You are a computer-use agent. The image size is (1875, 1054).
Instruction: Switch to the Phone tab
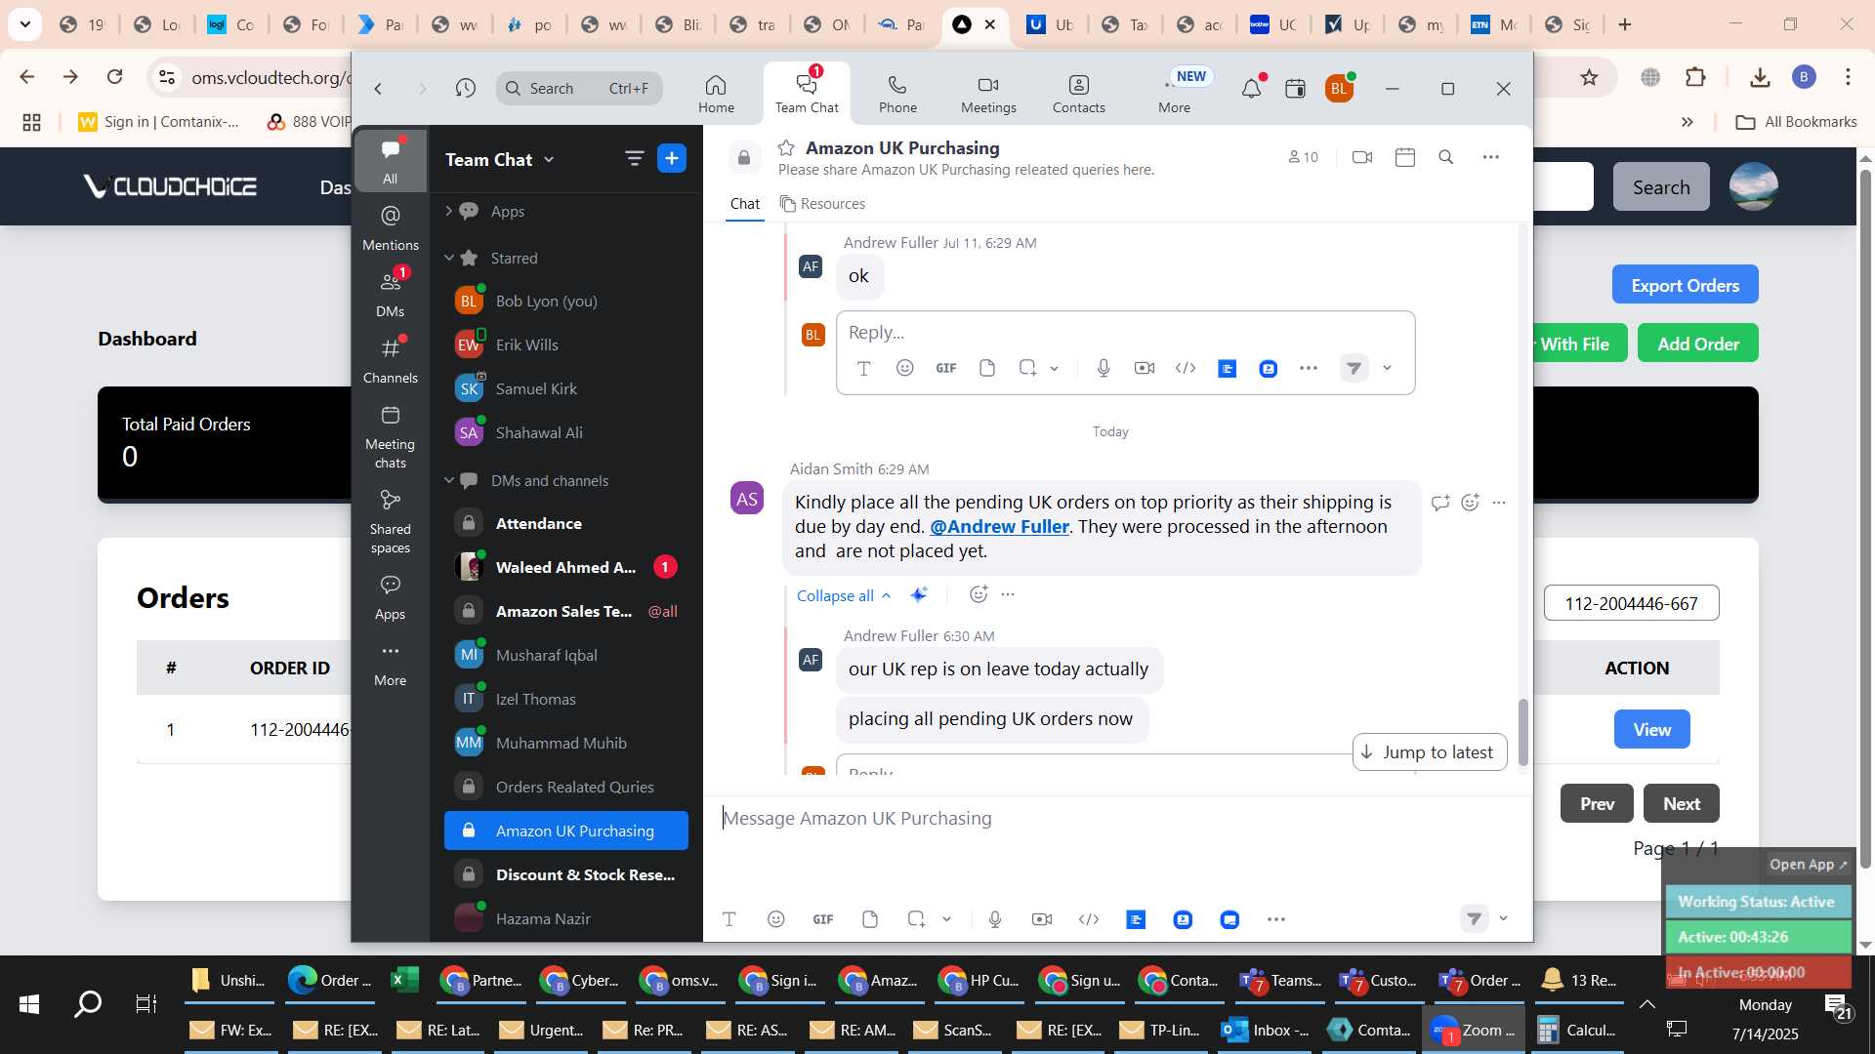[897, 94]
